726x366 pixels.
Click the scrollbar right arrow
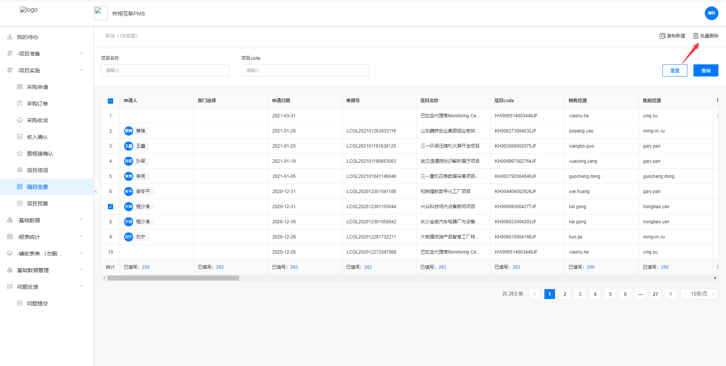(x=715, y=278)
